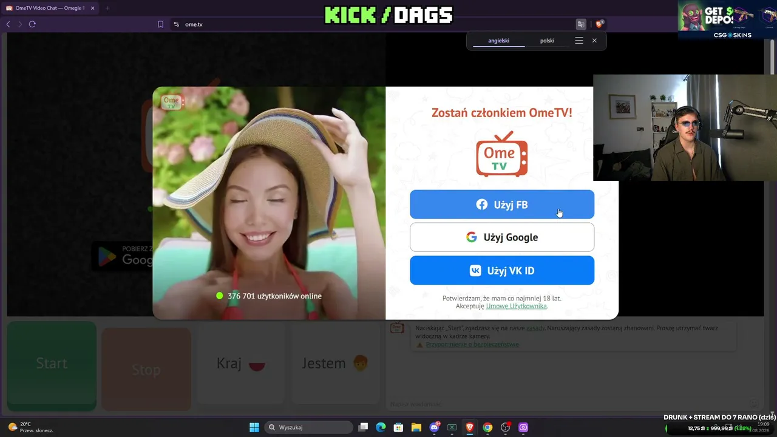This screenshot has height=437, width=777.
Task: Open the Brave Shields icon
Action: [599, 24]
